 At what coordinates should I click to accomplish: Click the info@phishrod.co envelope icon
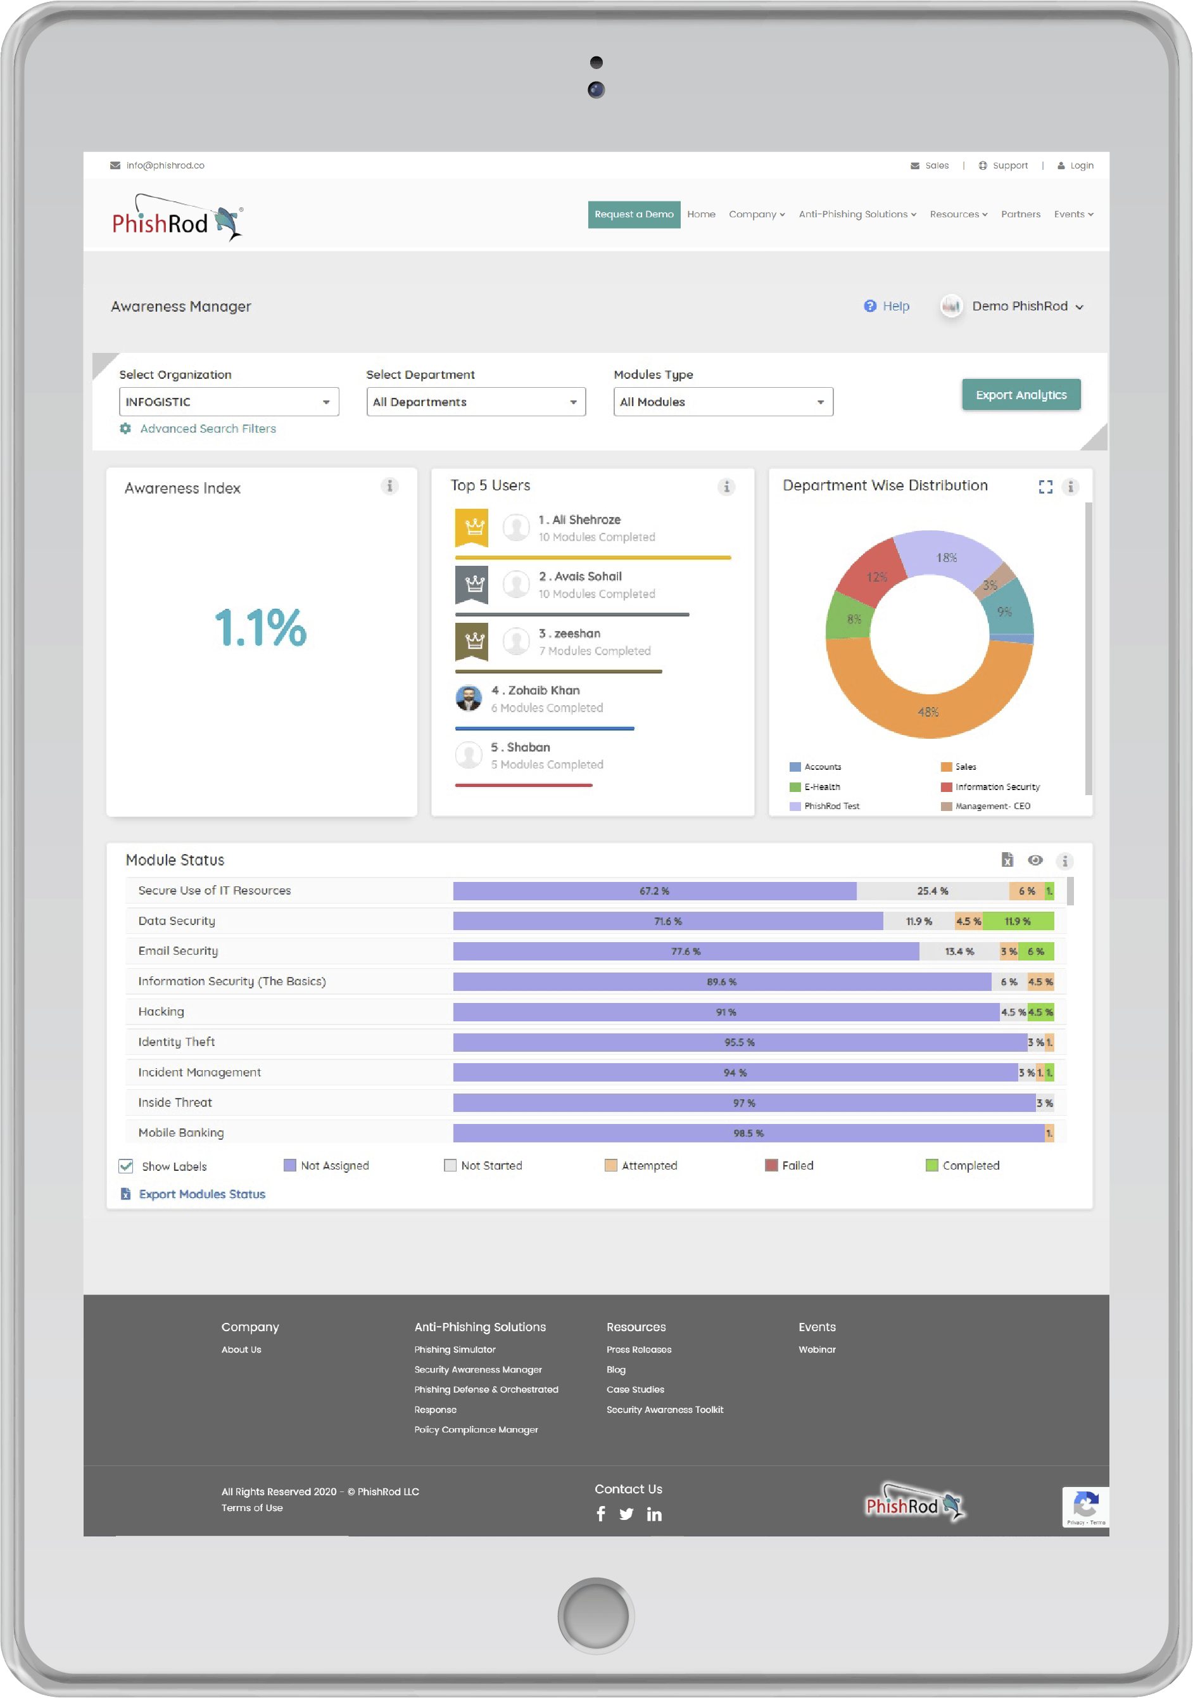pyautogui.click(x=115, y=165)
